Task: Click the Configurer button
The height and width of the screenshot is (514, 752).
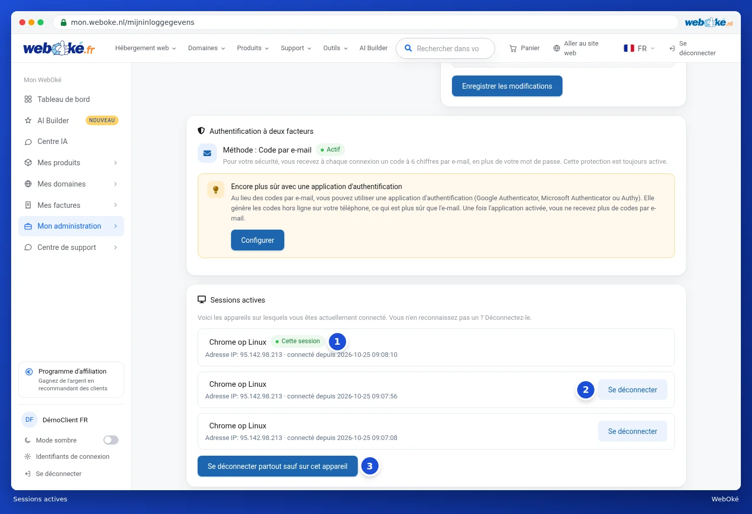Action: (x=257, y=240)
